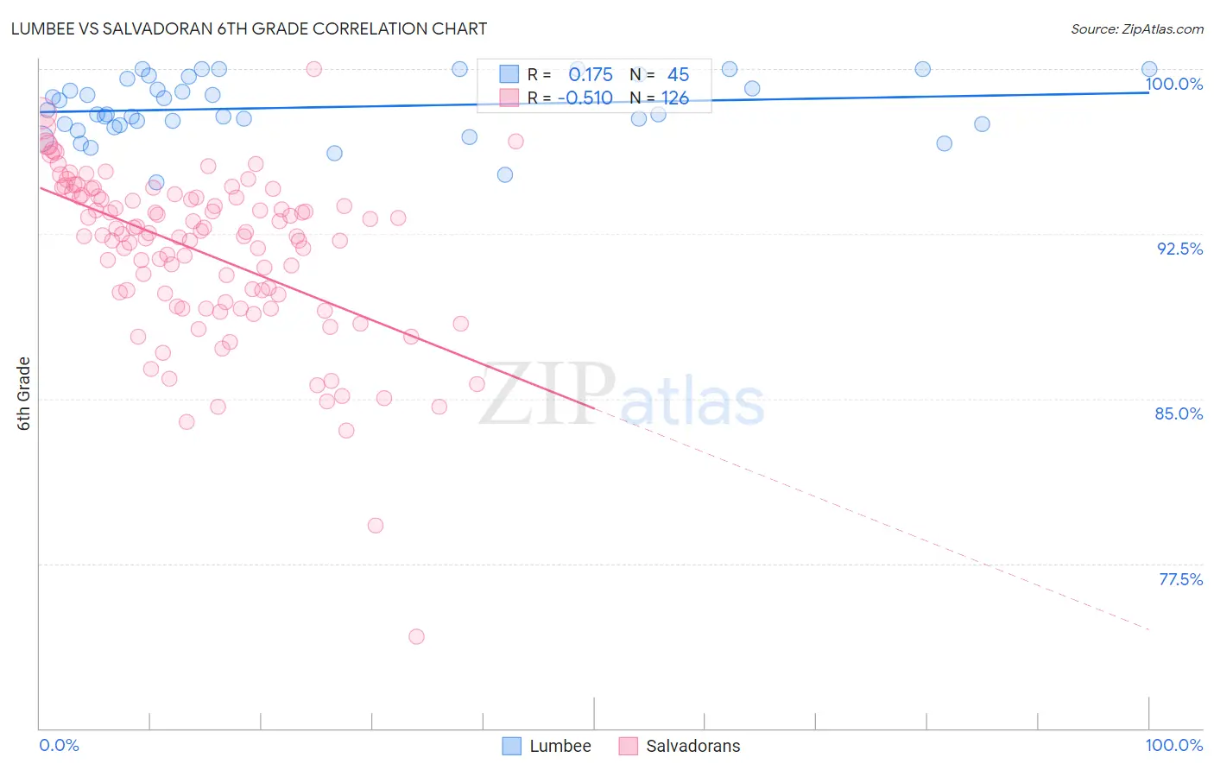Click the rightmost blue Lumbee data point
Image resolution: width=1214 pixels, height=770 pixels.
tap(1149, 69)
